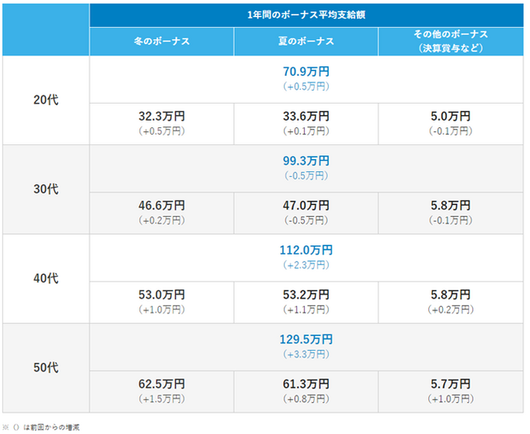Click the 62.5万円 winter bonus cell
The width and height of the screenshot is (530, 434).
pyautogui.click(x=161, y=383)
